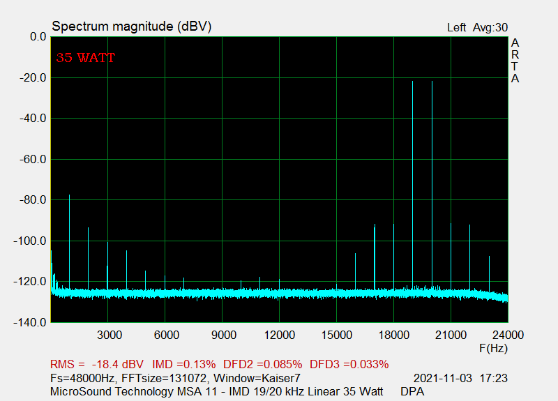The width and height of the screenshot is (558, 401).
Task: Click the 'FFTsize=131072' text
Action: click(x=164, y=378)
